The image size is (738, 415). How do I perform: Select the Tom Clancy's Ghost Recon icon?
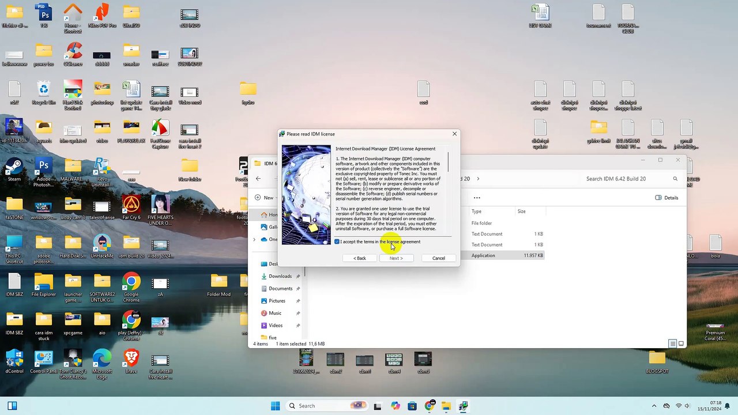(73, 364)
